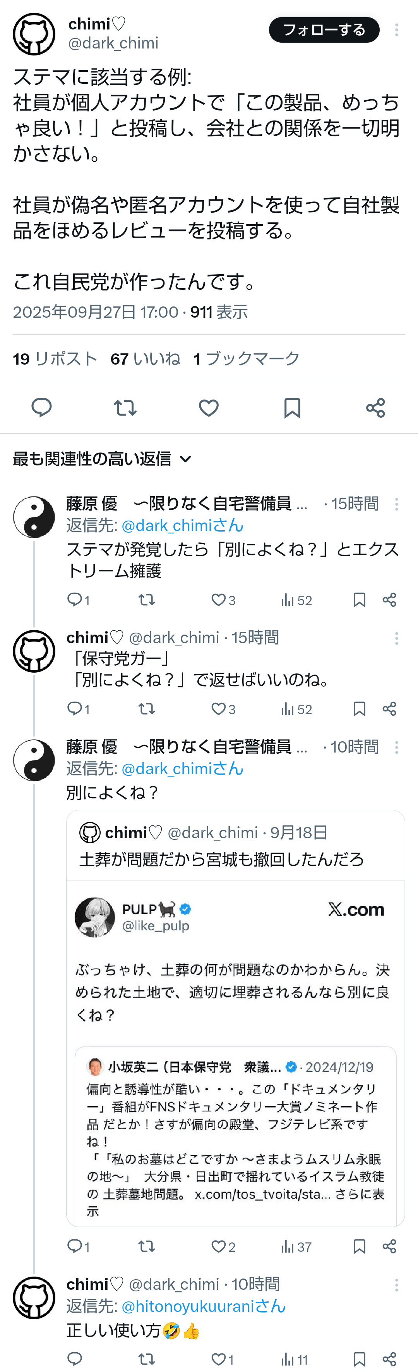Open the @hitonoyukuurani mention link
Viewport: 418px width, 1372px height.
[x=204, y=1306]
